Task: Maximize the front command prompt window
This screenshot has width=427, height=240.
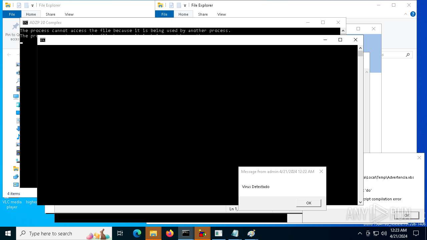Action: 340,40
